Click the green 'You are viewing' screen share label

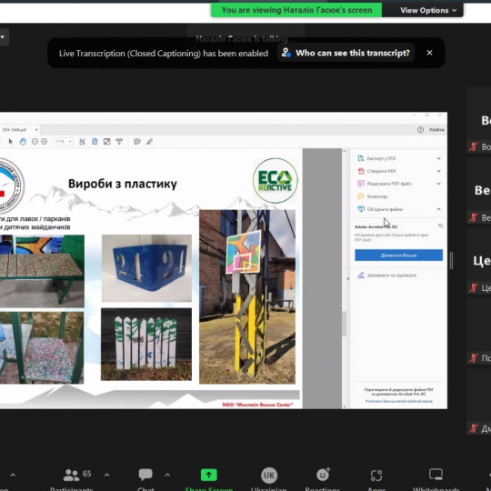(x=296, y=10)
